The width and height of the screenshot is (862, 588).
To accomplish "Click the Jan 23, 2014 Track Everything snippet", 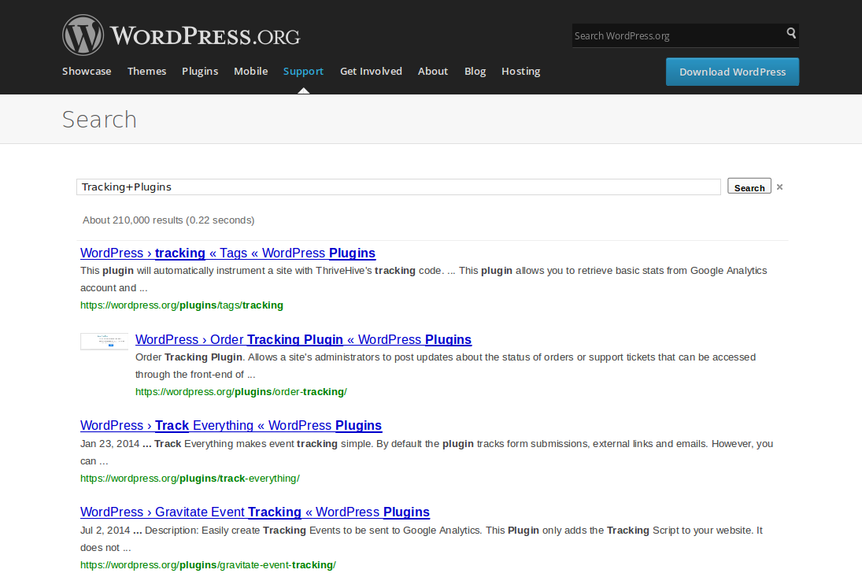I will [427, 453].
